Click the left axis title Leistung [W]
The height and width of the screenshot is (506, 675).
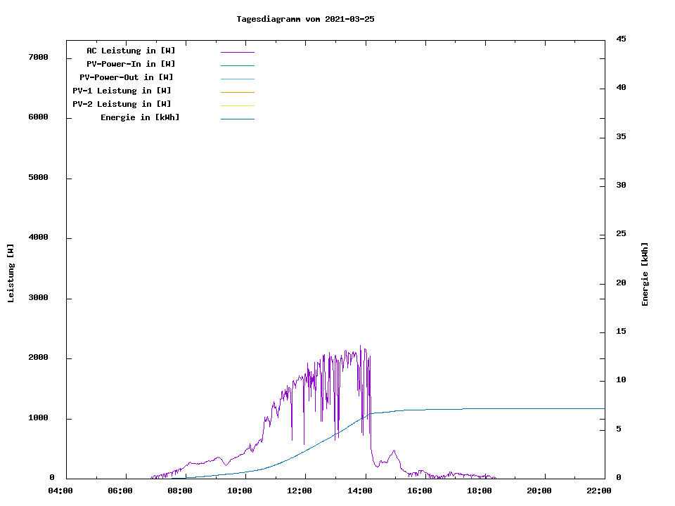coord(11,273)
